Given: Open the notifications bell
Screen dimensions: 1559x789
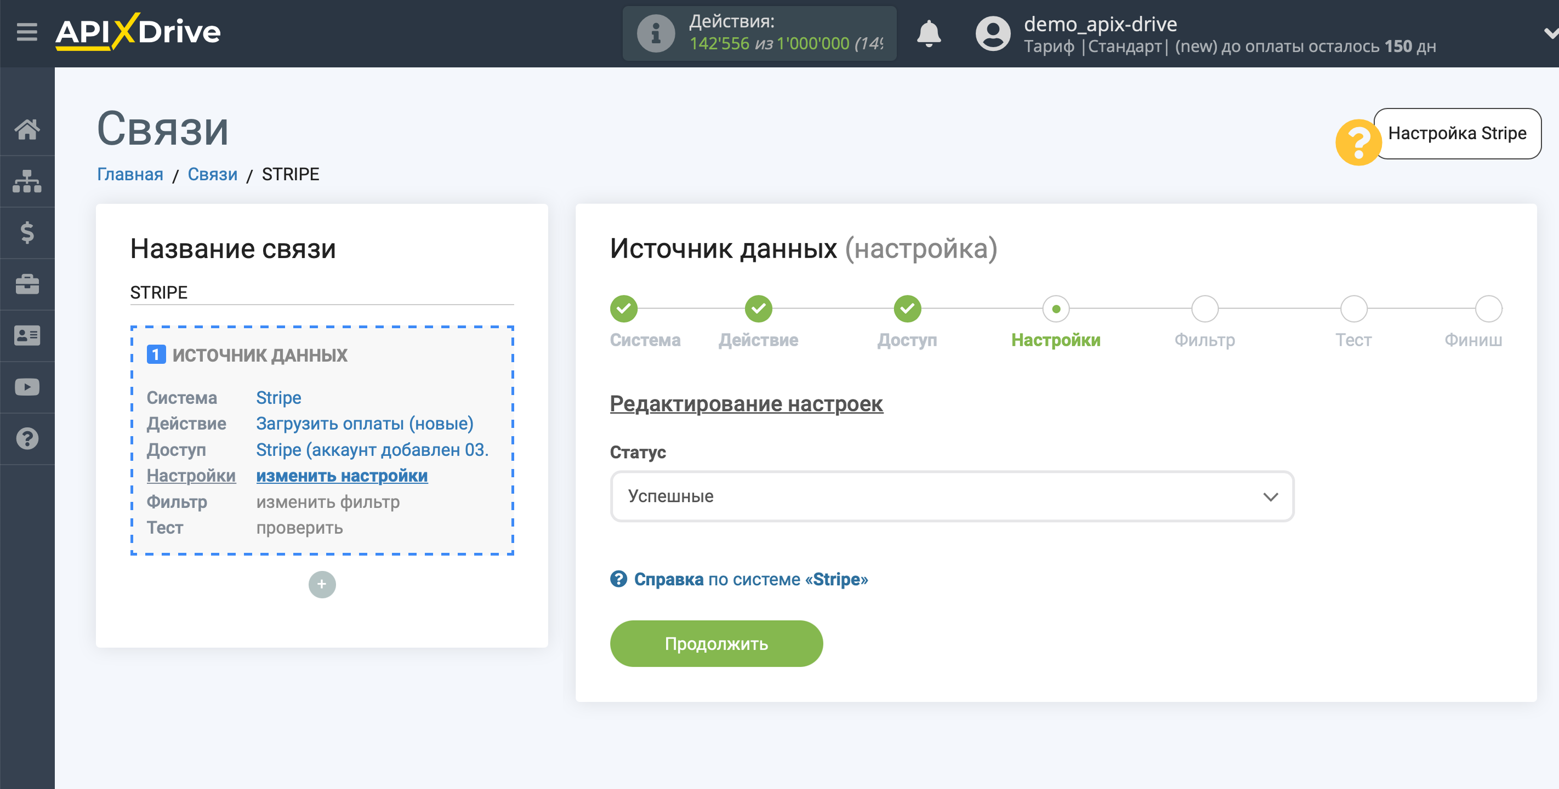Looking at the screenshot, I should 929,33.
